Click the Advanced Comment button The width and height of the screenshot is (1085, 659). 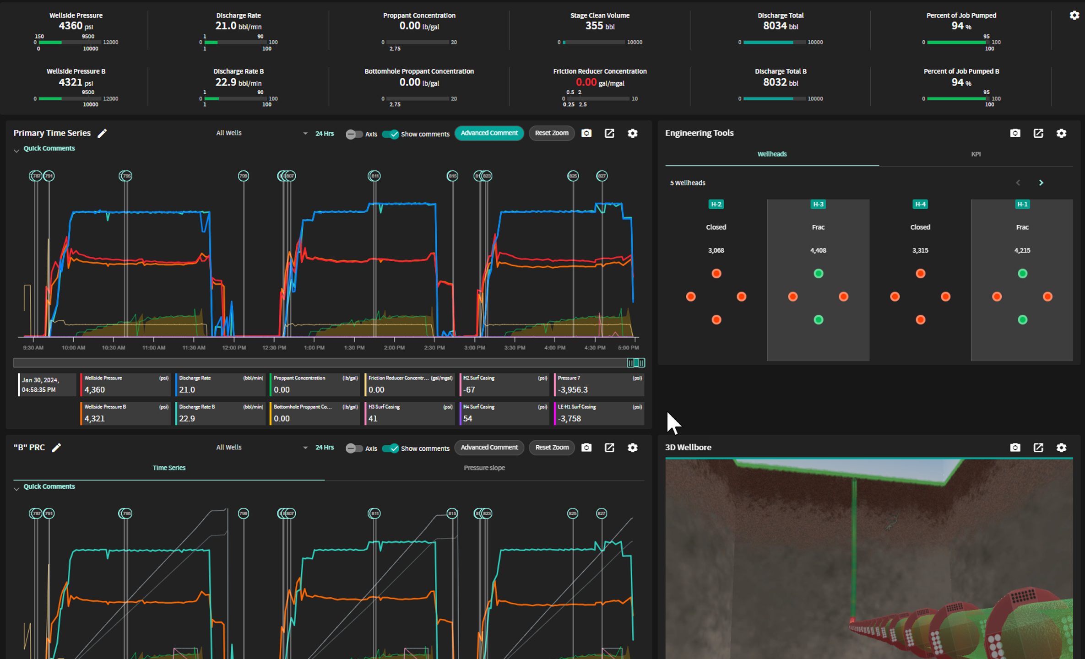[x=489, y=133]
